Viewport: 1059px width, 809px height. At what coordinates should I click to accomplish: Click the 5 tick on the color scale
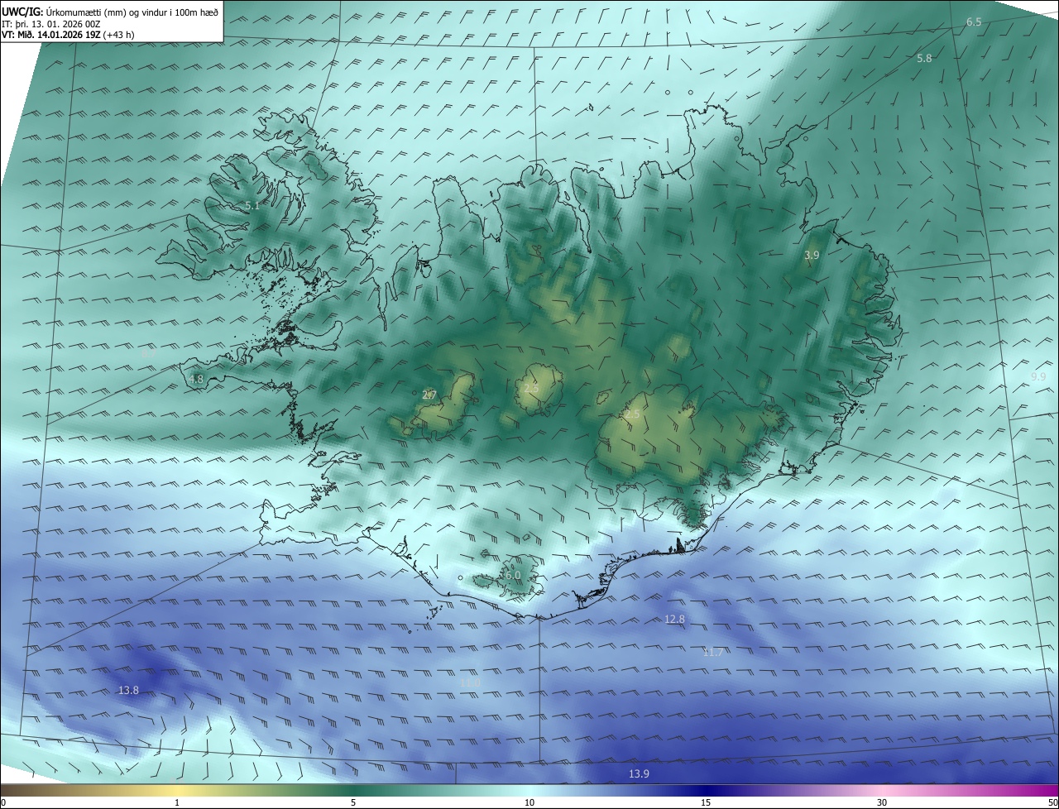tap(353, 802)
